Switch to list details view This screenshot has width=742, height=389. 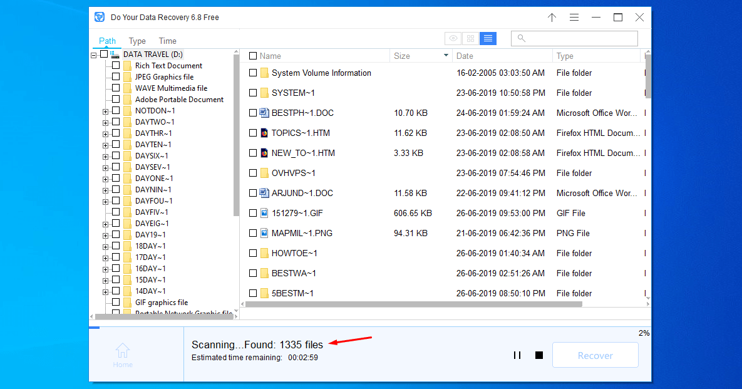tap(488, 38)
